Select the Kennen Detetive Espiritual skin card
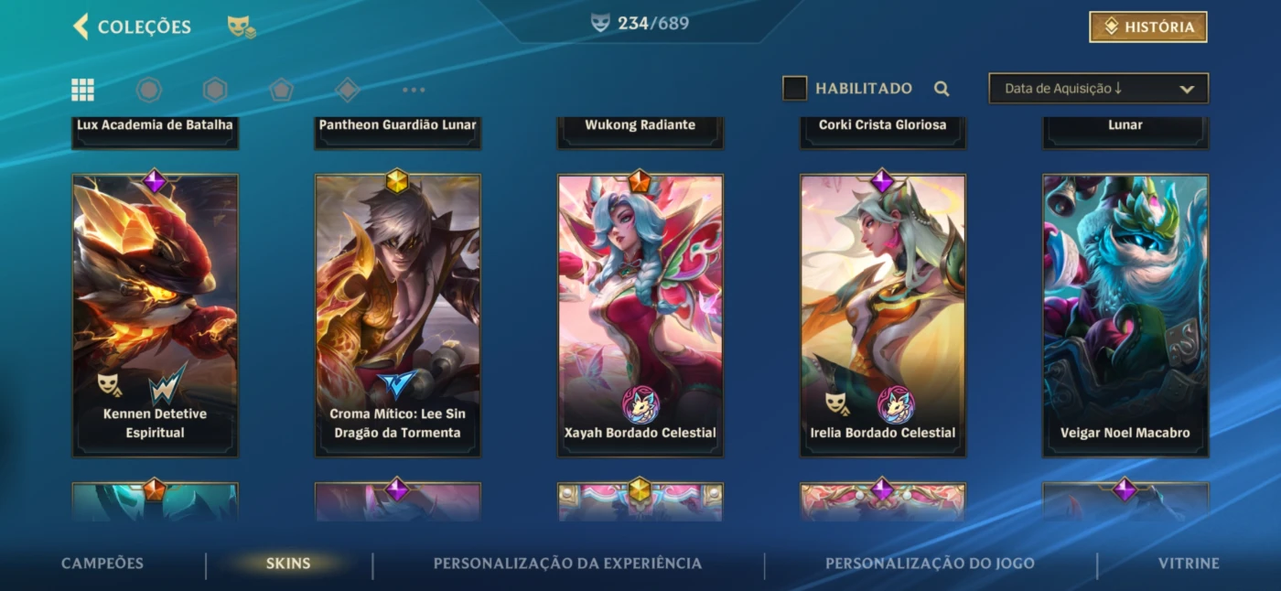1281x591 pixels. [156, 316]
